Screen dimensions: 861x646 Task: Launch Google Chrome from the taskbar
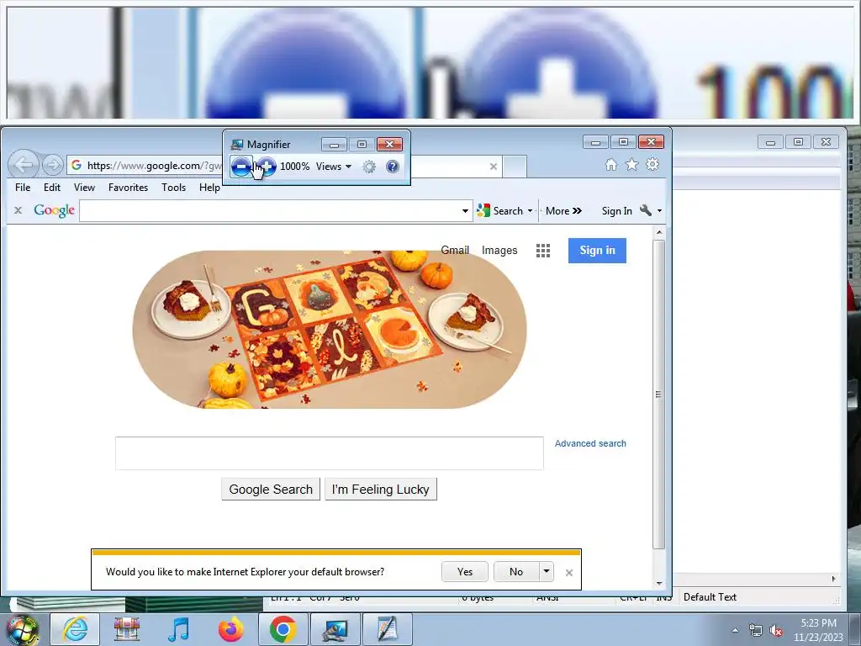point(283,629)
